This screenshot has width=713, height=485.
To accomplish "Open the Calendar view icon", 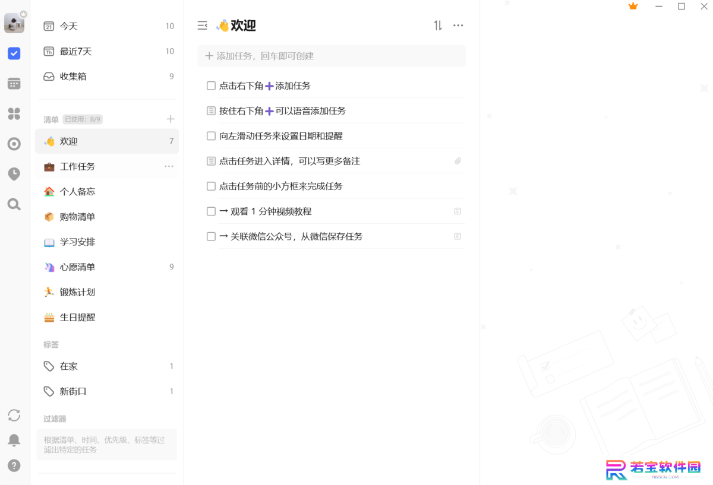I will tap(14, 84).
